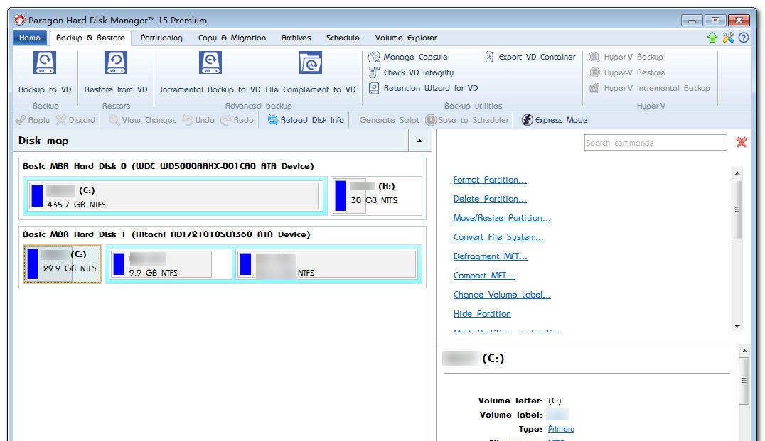Collapse the Disk map panel

coord(419,141)
